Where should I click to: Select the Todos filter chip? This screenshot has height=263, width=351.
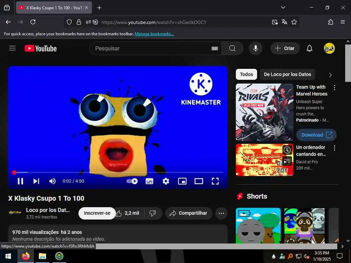click(x=246, y=74)
